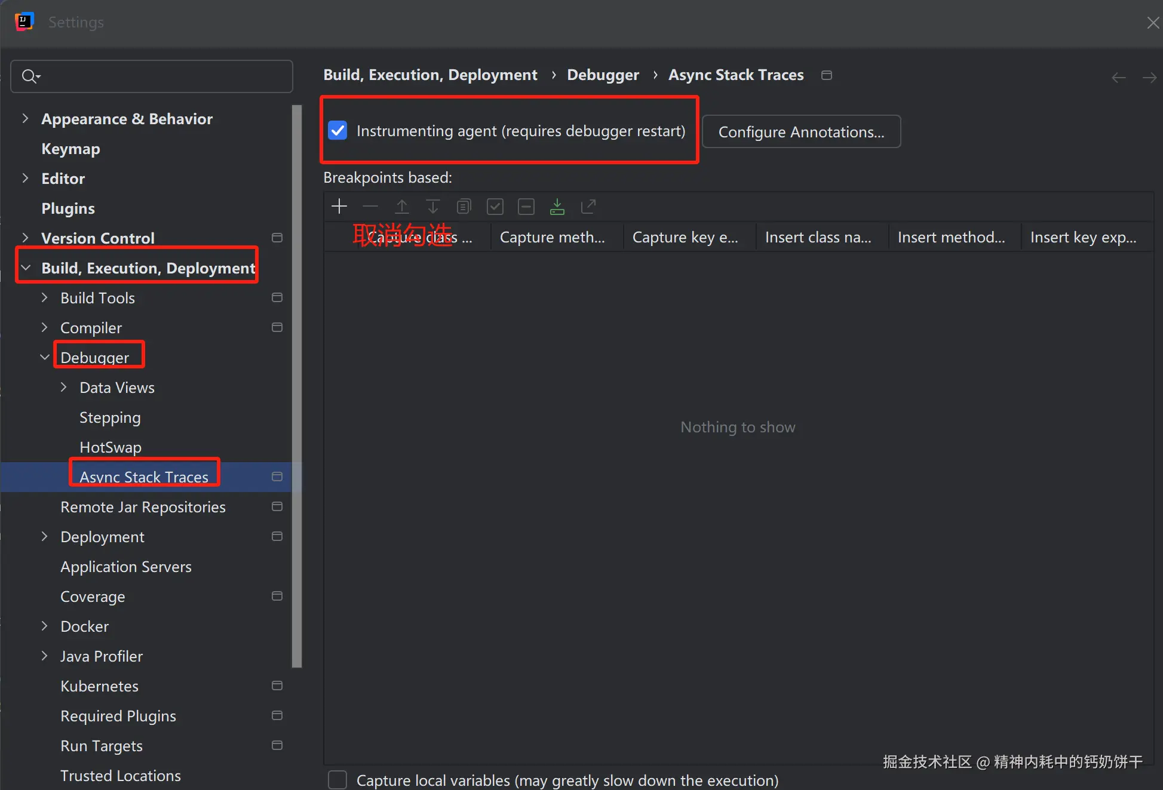The image size is (1163, 790).
Task: Click the Move Up arrow toolbar icon
Action: [402, 207]
